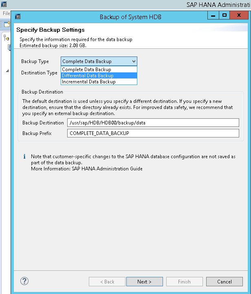The height and width of the screenshot is (294, 251).
Task: Click the 'Backup Type' label
Action: click(x=35, y=61)
